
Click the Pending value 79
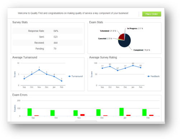tap(55, 49)
